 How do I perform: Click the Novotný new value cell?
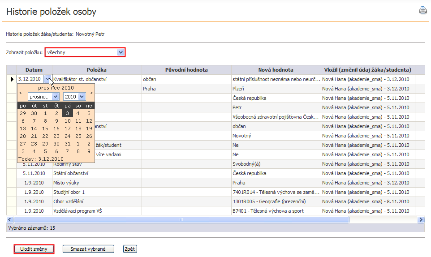click(276, 136)
